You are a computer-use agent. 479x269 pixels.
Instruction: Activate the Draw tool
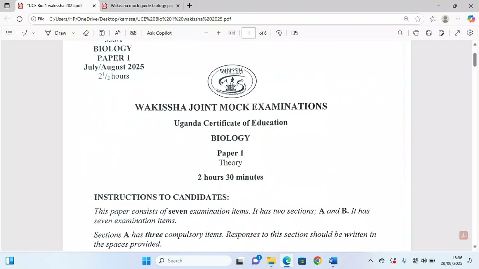pyautogui.click(x=56, y=33)
